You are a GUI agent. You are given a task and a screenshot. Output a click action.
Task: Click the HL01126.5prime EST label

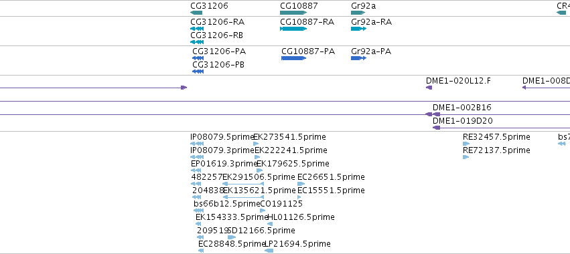(301, 217)
